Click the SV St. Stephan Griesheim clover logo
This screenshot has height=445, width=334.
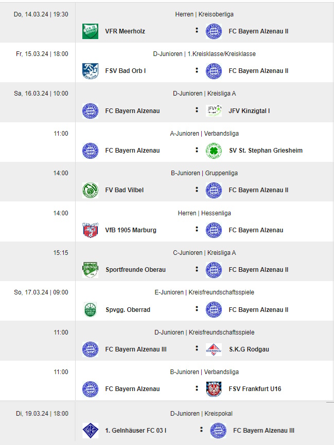214,151
